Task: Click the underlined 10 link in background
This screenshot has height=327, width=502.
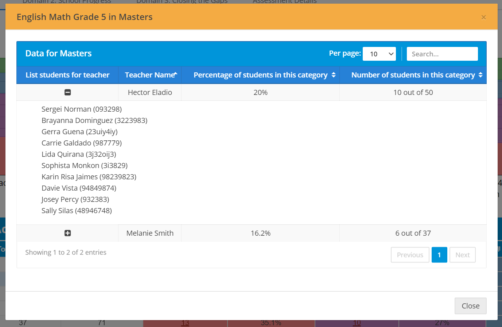Action: (357, 323)
